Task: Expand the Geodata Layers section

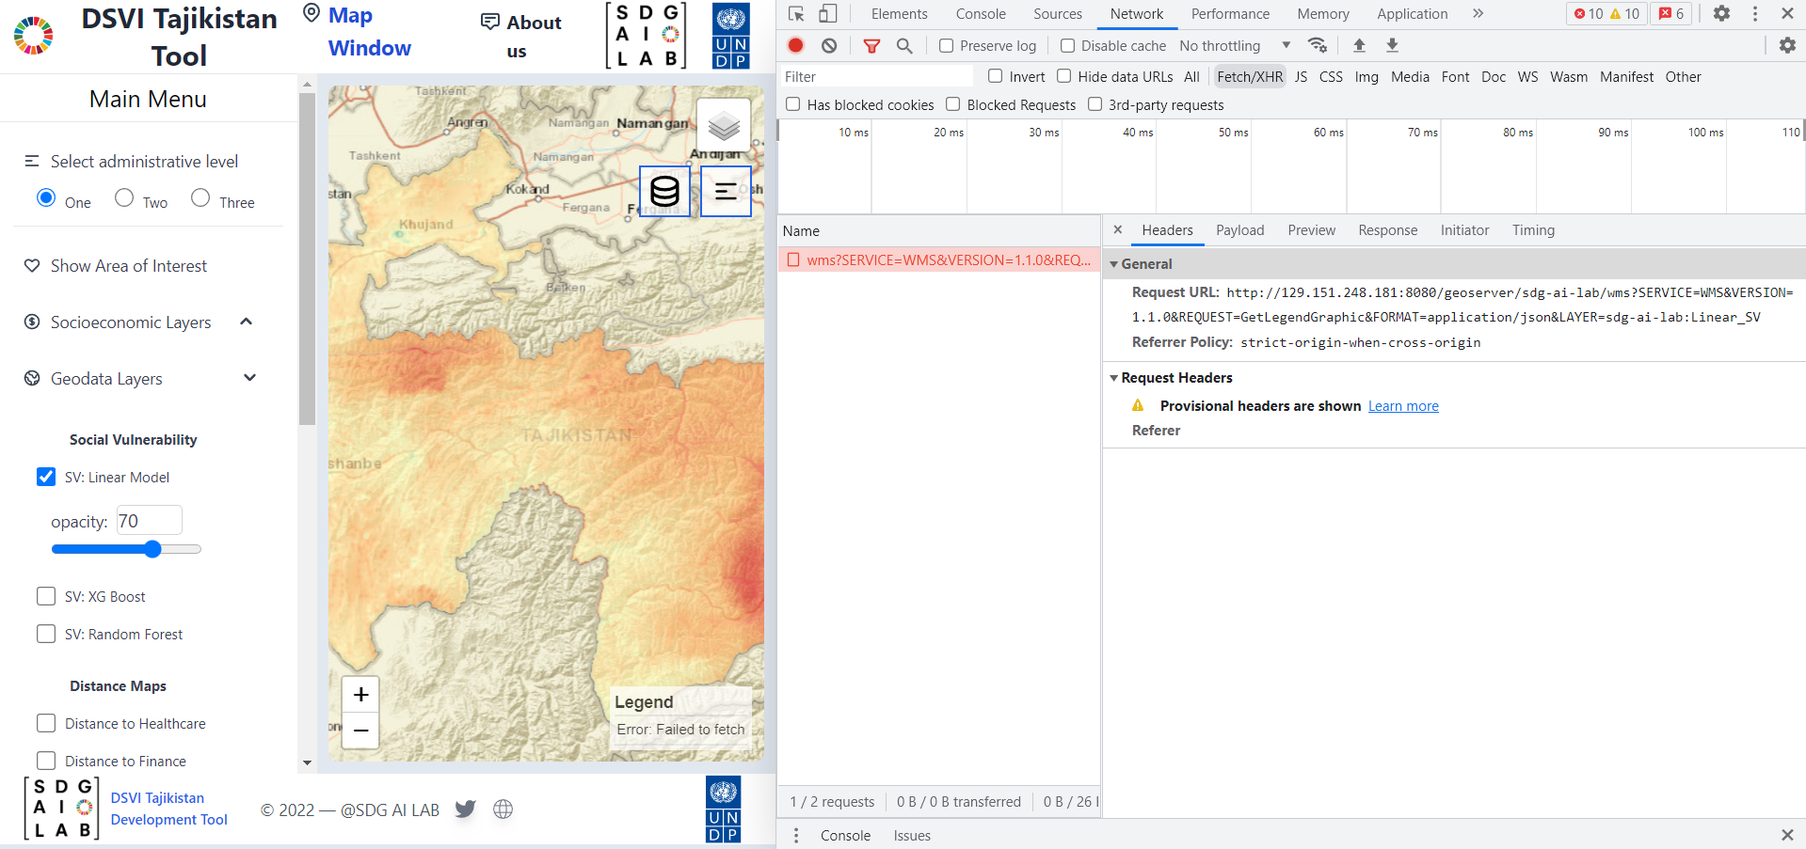Action: [x=249, y=377]
